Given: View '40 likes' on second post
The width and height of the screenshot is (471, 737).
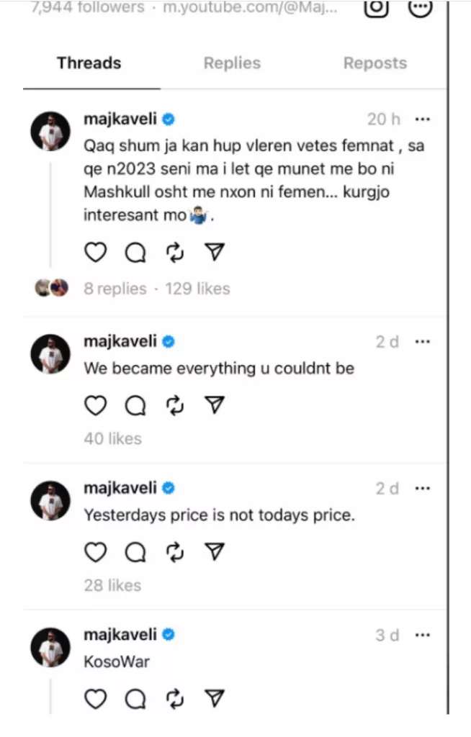Looking at the screenshot, I should click(113, 438).
